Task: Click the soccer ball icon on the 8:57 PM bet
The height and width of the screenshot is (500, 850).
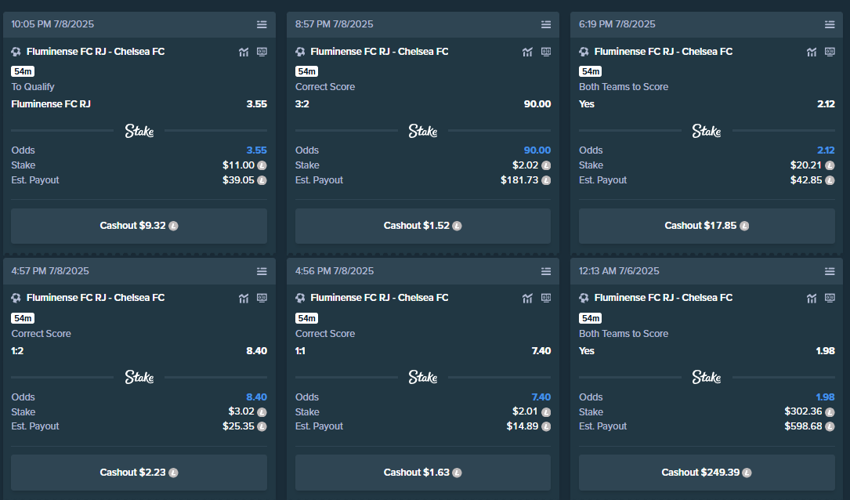Action: 300,52
